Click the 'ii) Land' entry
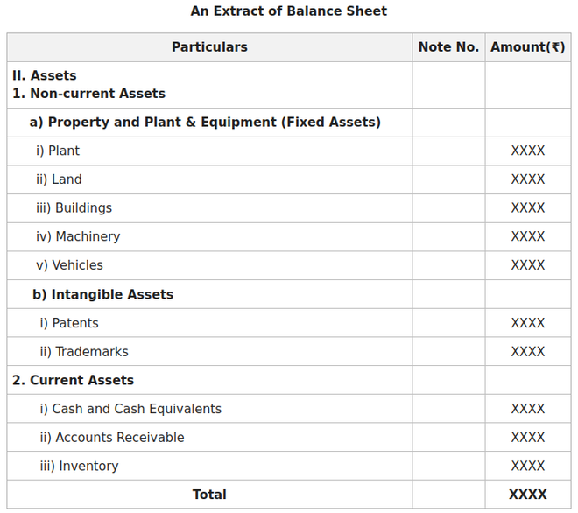Screen dimensions: 578x513 point(59,179)
